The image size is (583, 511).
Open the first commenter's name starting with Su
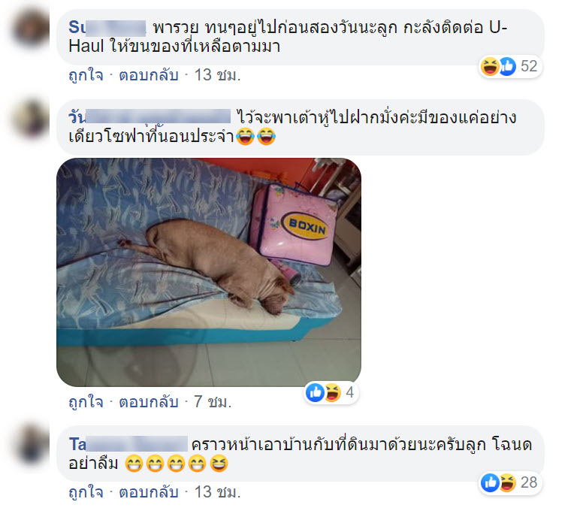pyautogui.click(x=107, y=28)
